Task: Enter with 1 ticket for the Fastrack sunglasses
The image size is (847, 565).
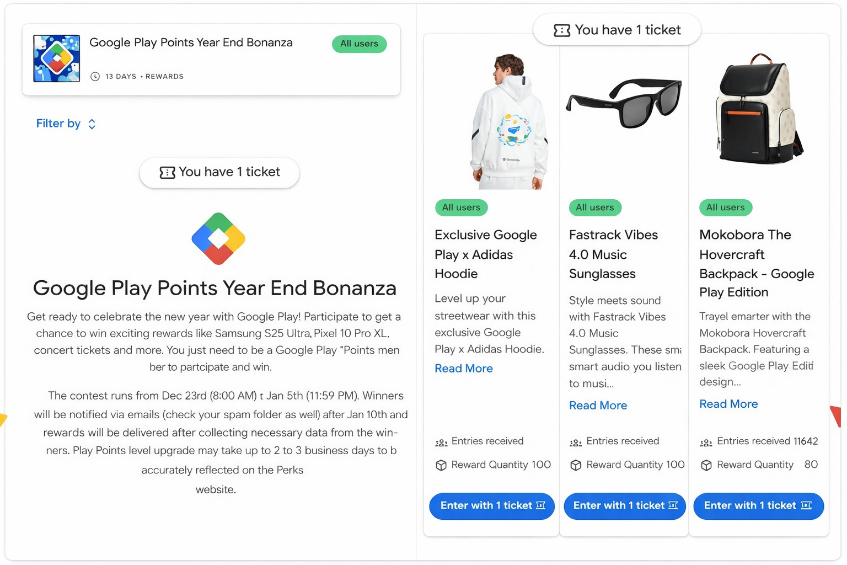Action: (625, 505)
